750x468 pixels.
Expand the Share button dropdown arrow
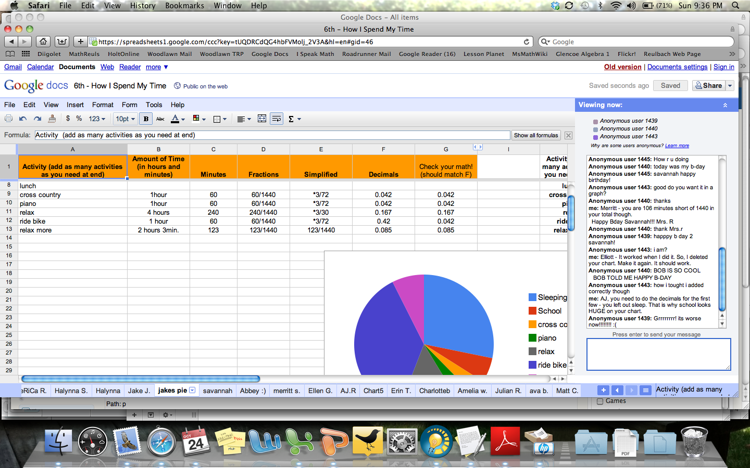[x=730, y=86]
